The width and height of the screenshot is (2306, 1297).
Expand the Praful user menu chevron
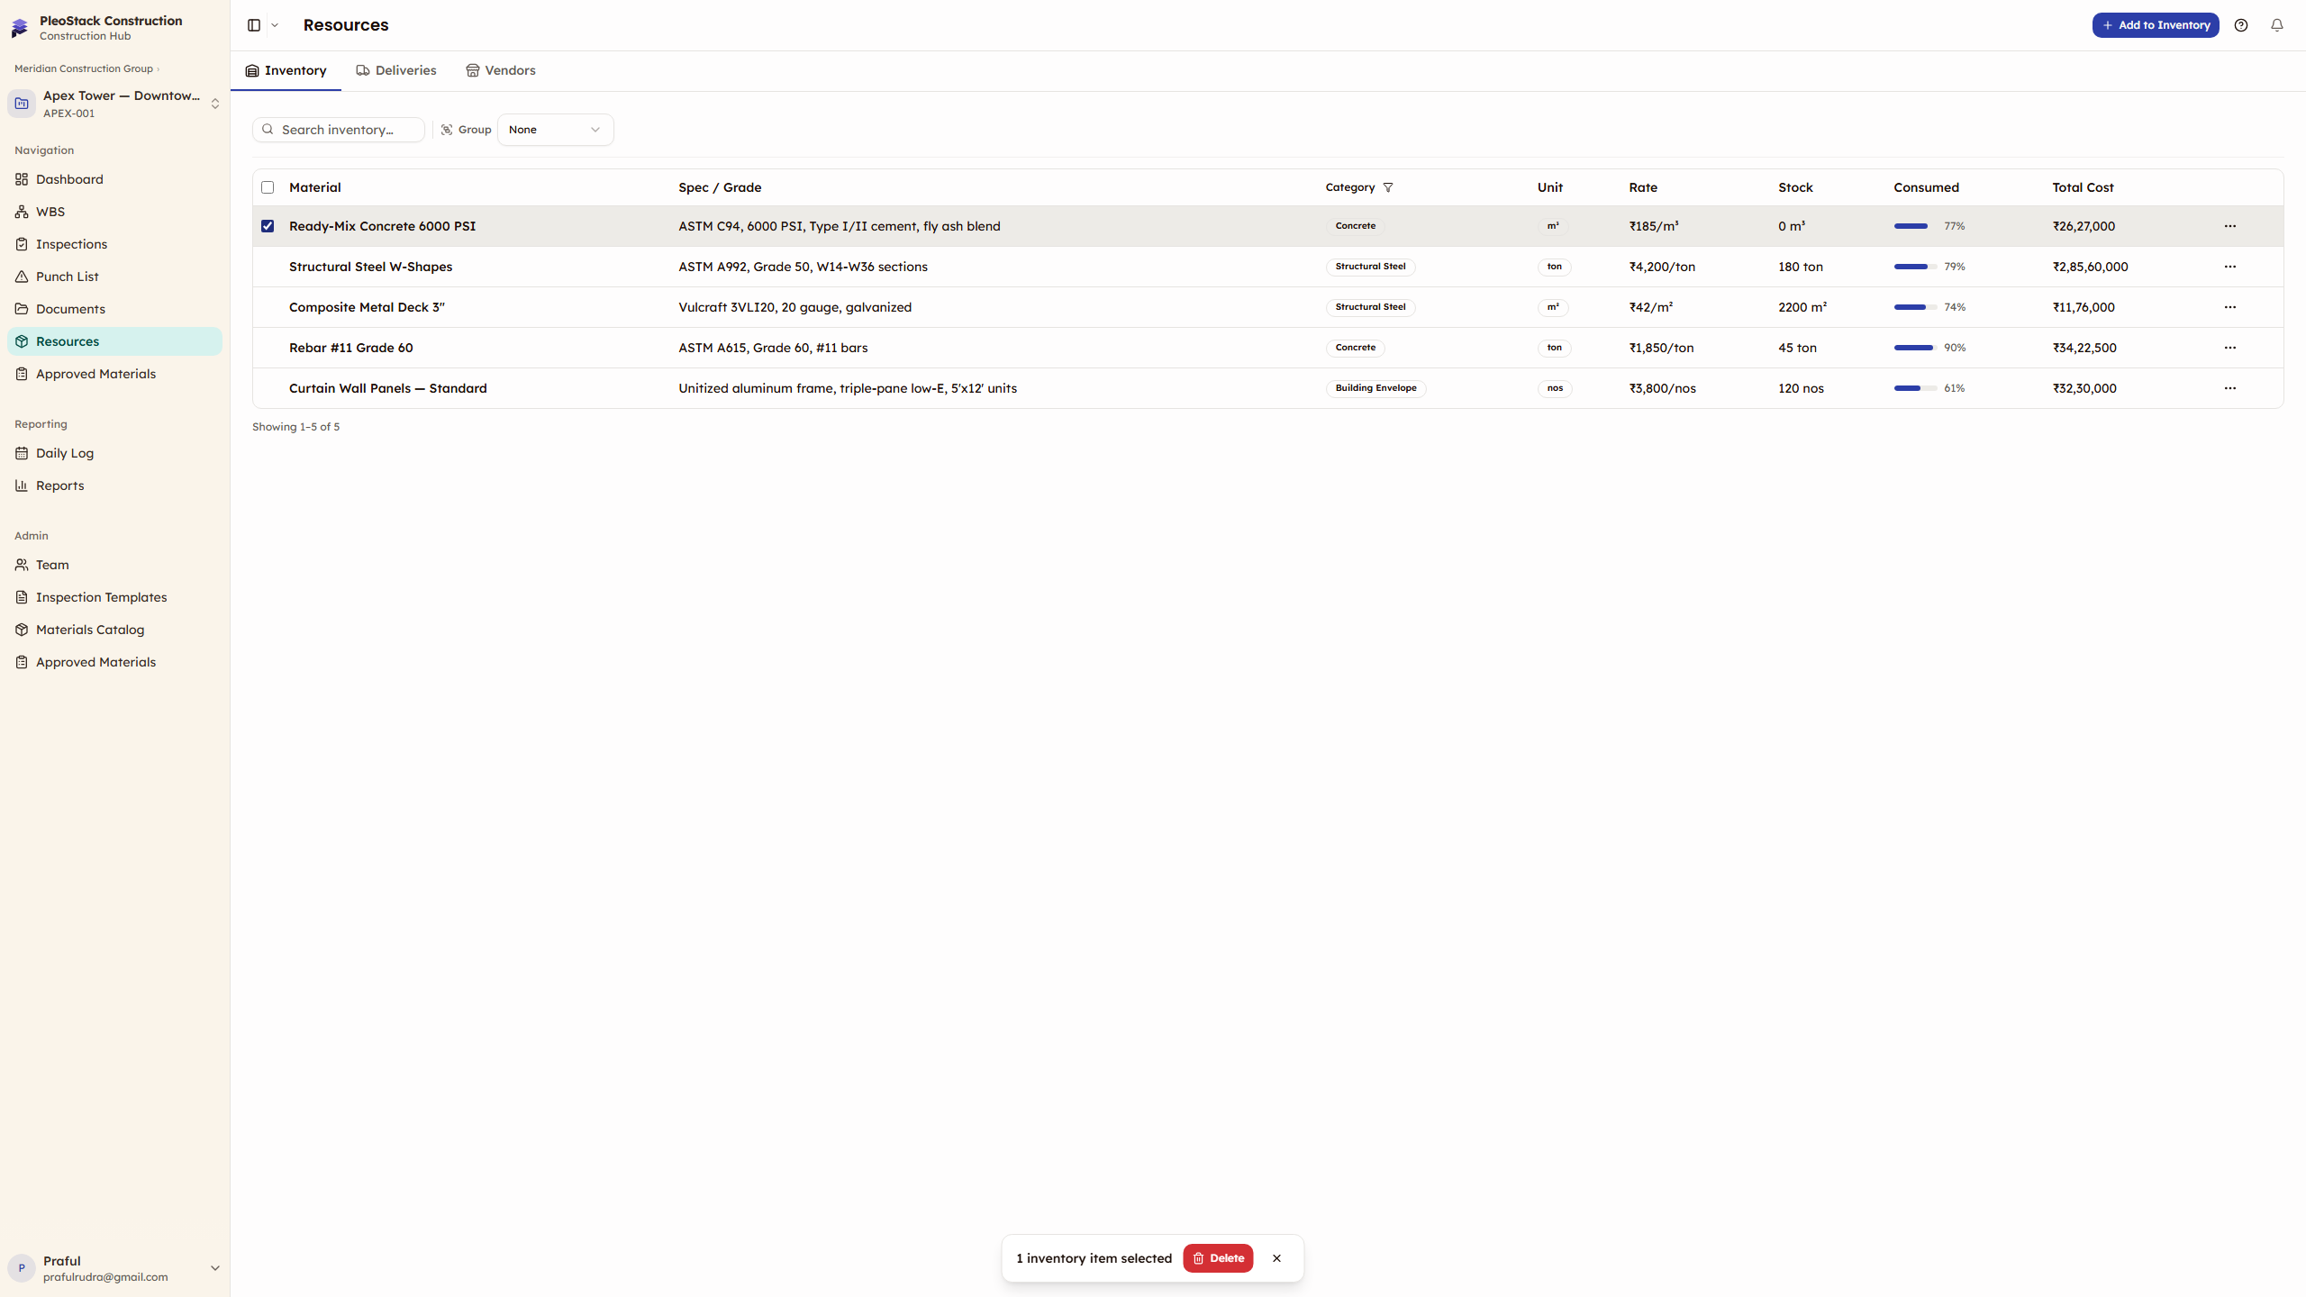click(215, 1268)
